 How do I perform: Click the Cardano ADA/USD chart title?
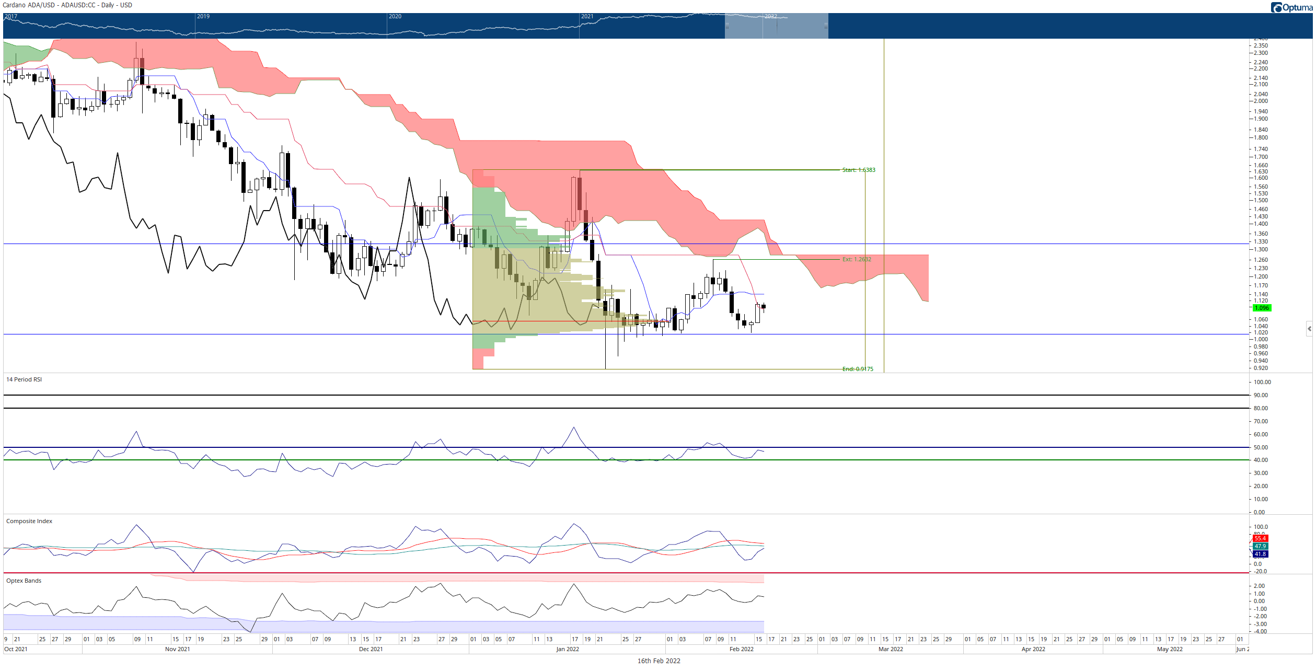[x=67, y=5]
